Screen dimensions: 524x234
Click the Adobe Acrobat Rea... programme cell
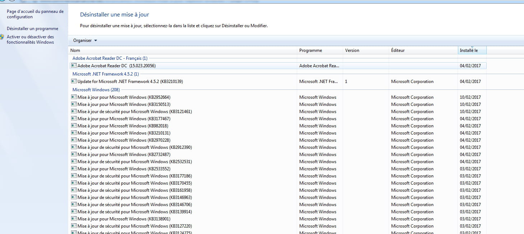[319, 66]
